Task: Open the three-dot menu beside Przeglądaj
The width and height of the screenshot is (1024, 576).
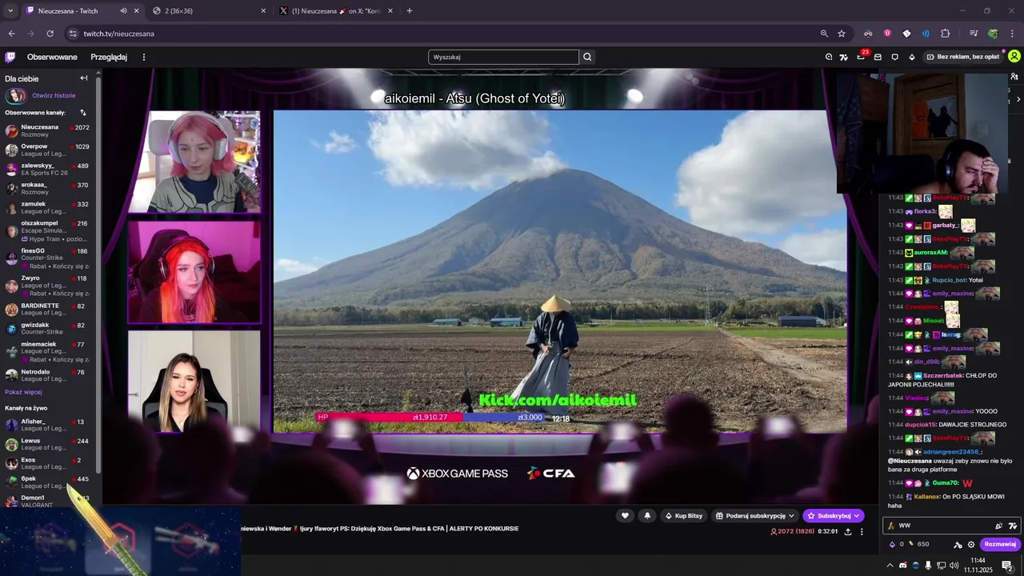Action: pyautogui.click(x=144, y=57)
